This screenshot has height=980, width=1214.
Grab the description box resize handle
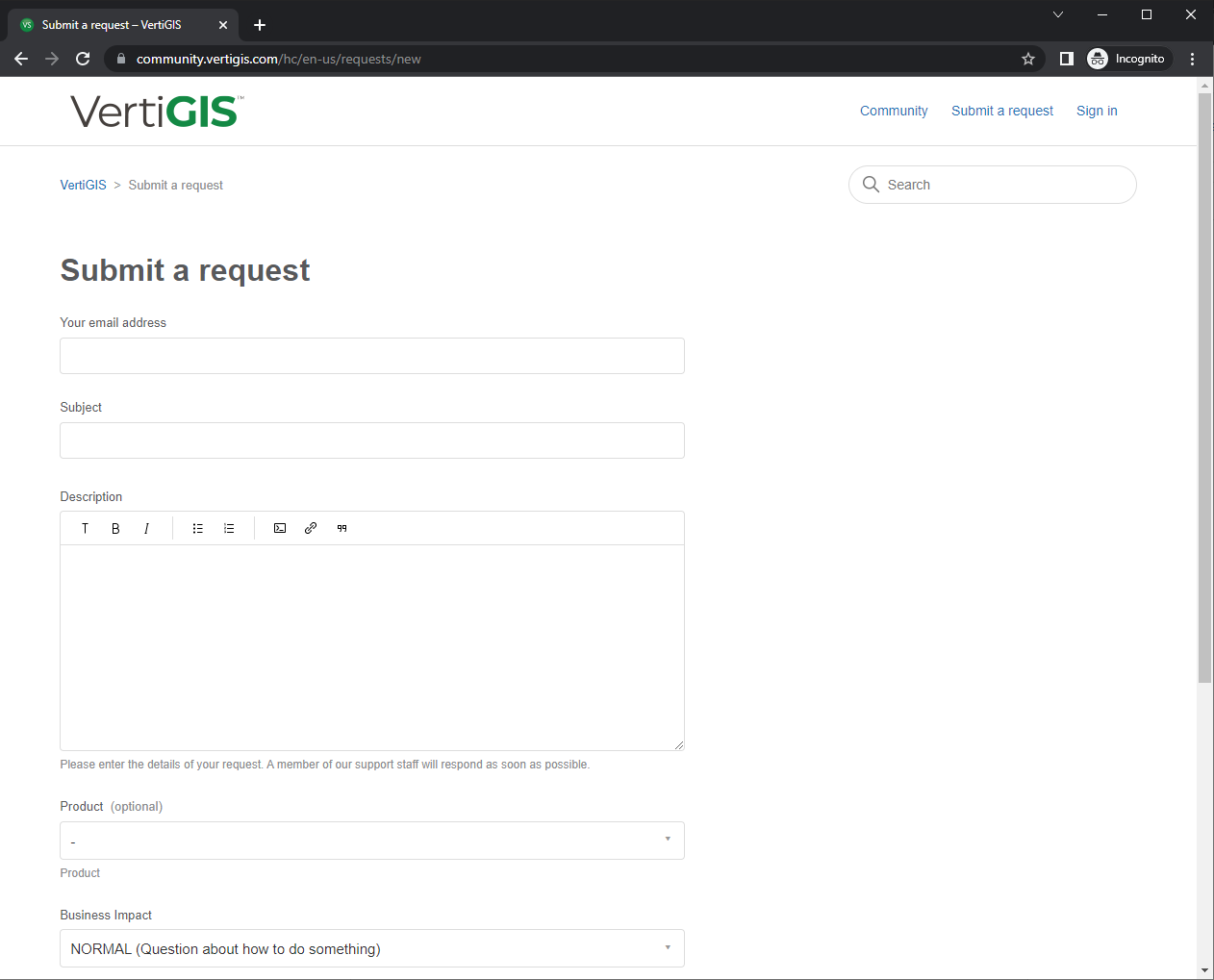pos(679,744)
